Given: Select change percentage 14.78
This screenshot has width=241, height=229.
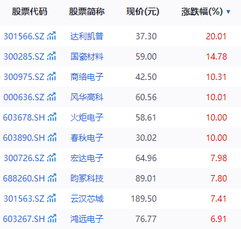Looking at the screenshot, I should [x=216, y=56].
